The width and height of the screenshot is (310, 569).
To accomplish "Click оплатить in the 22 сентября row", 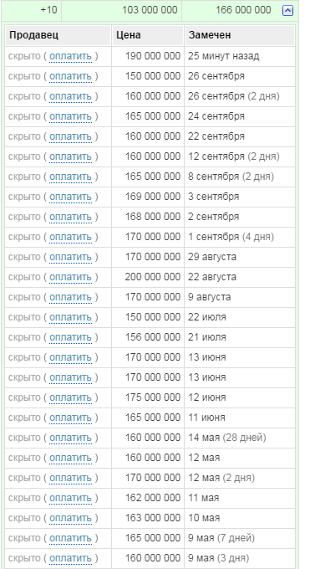I will point(71,136).
